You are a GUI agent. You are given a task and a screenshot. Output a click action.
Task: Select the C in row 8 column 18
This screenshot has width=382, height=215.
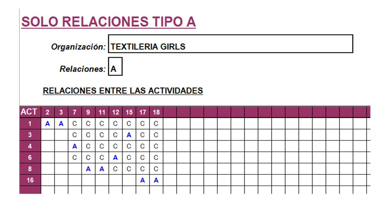(156, 169)
